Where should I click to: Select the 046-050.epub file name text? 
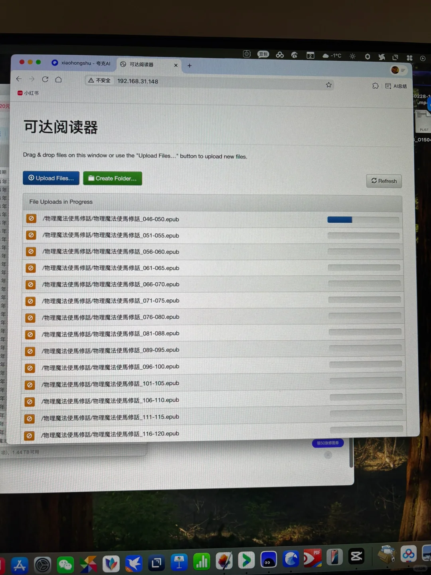pyautogui.click(x=111, y=219)
